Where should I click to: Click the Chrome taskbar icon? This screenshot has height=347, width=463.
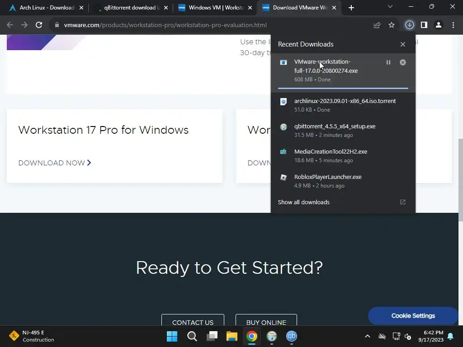251,336
